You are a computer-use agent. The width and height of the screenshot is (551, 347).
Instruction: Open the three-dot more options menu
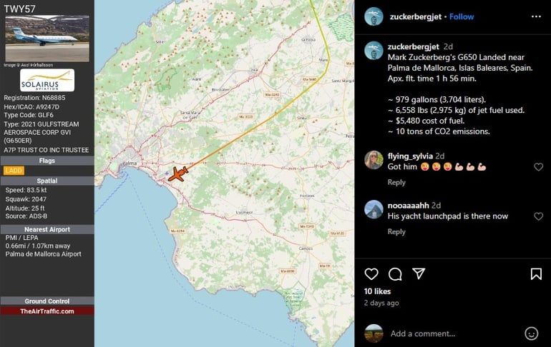coord(536,16)
